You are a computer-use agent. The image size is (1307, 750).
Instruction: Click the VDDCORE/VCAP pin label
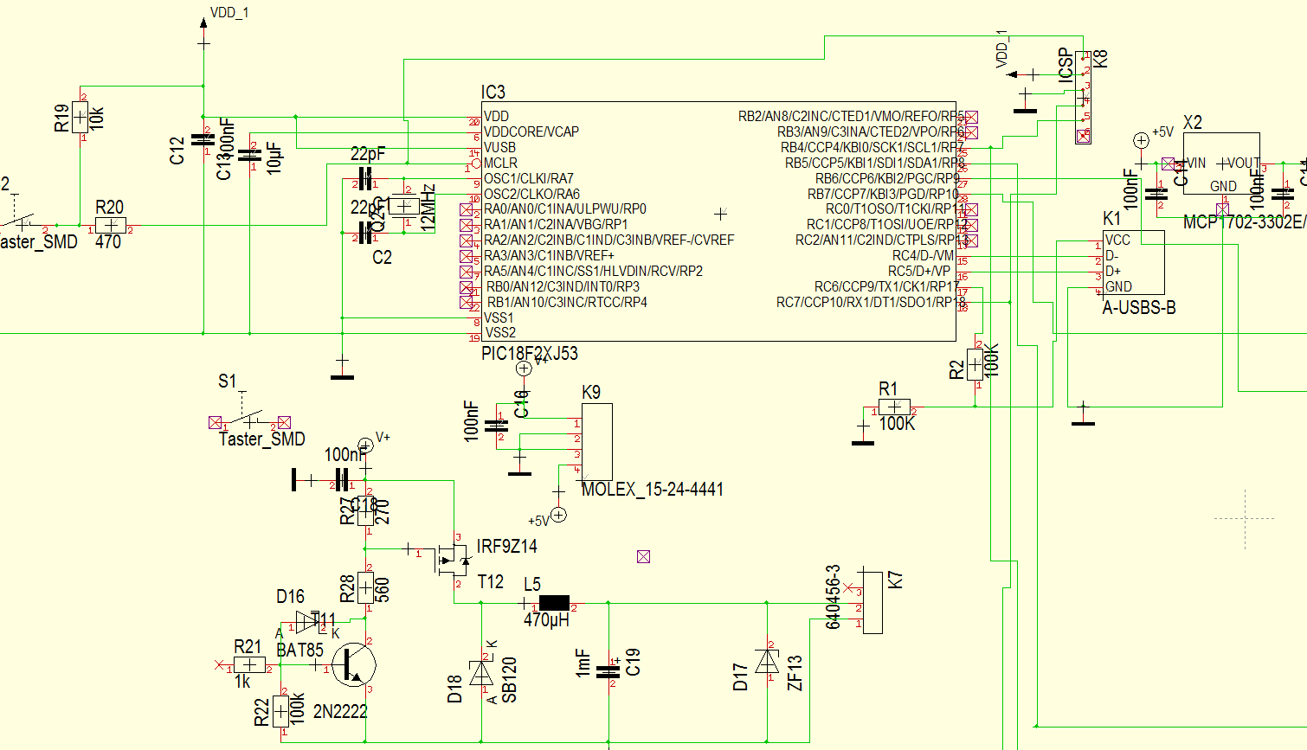[x=531, y=131]
